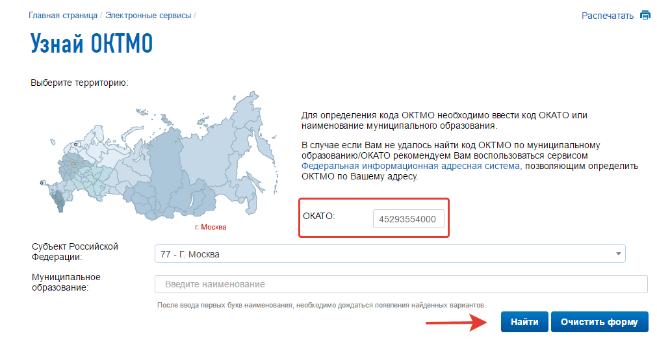Open Электронные сервисы breadcrumb link
Screen dimensions: 657x340
148,15
